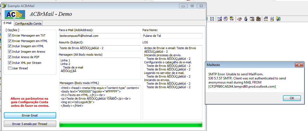The image size is (308, 131).
Task: Click the 'Para e-Mail (AddAddress):' label
Action: pyautogui.click(x=76, y=30)
